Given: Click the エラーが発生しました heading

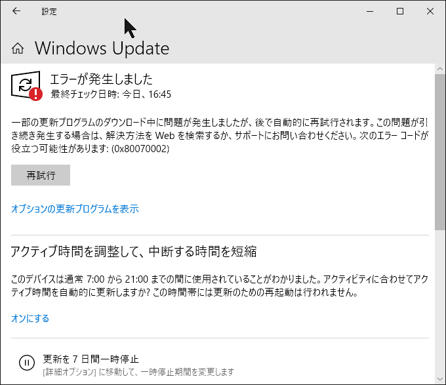Looking at the screenshot, I should point(102,79).
